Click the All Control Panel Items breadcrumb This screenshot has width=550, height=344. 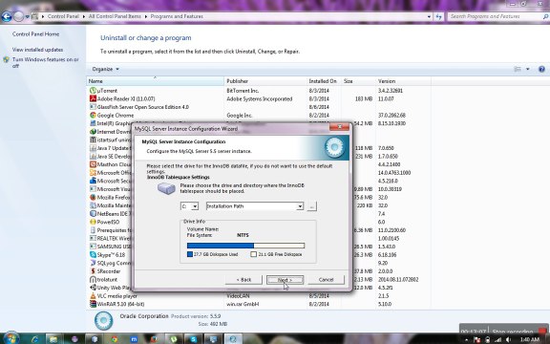(x=115, y=16)
